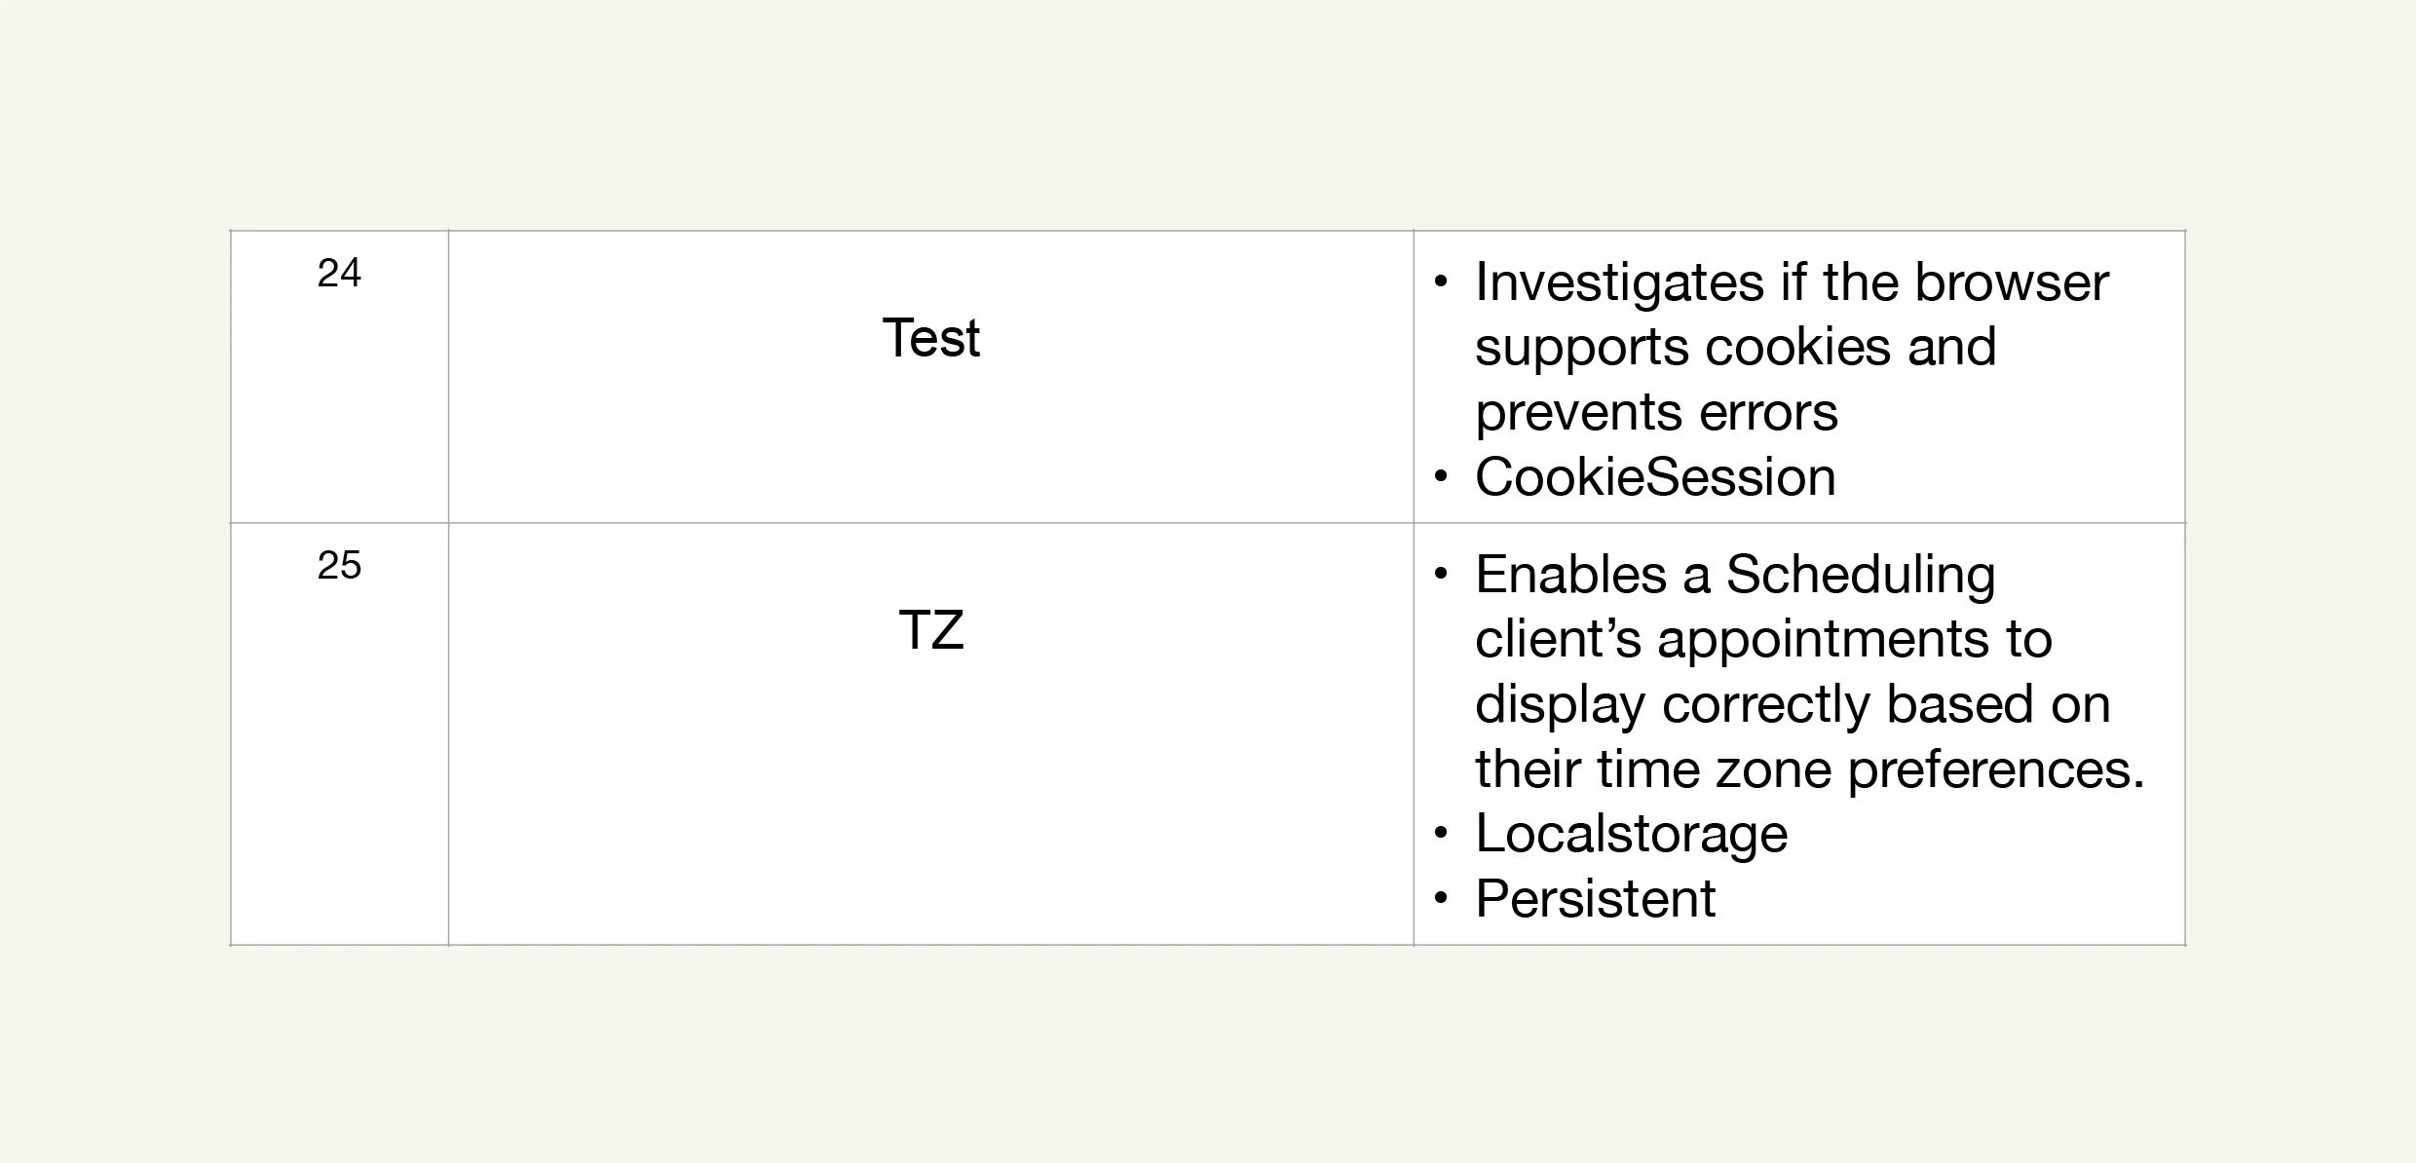2416x1163 pixels.
Task: Click the word "browser" in the description
Action: (2011, 283)
